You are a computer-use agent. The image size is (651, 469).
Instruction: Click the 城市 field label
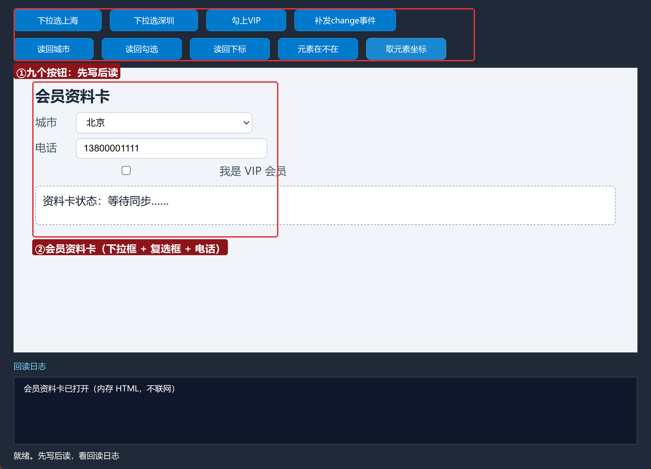tap(46, 122)
